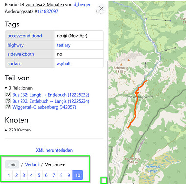Click the Bärnerstig peak marker on map

click(x=133, y=156)
